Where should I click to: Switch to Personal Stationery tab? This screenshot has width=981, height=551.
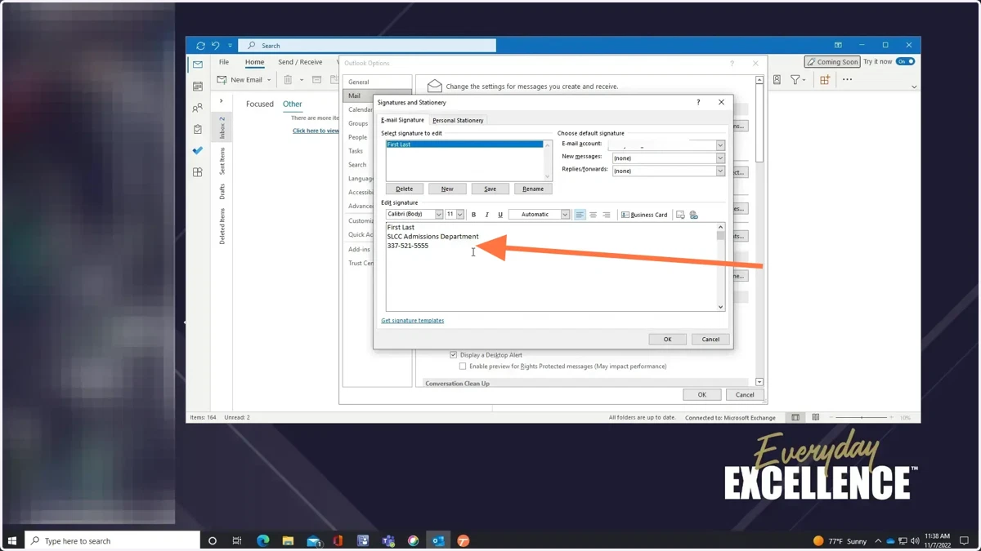tap(458, 120)
